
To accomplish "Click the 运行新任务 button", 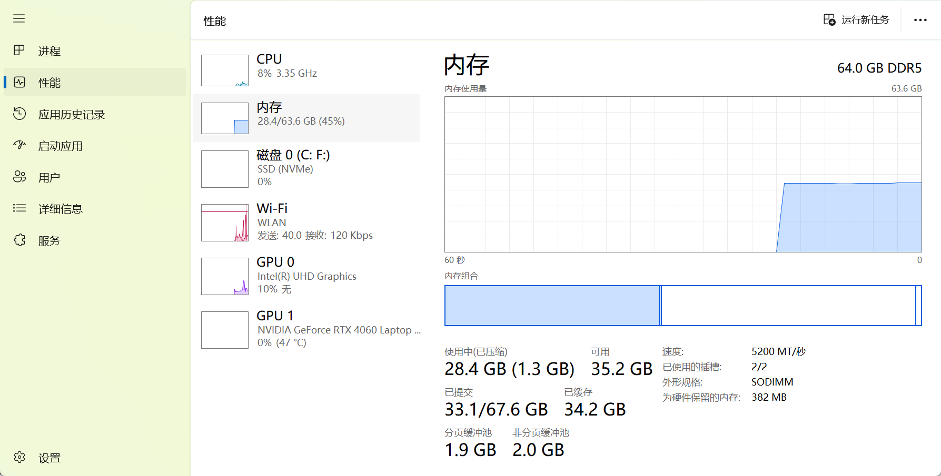I will (856, 20).
